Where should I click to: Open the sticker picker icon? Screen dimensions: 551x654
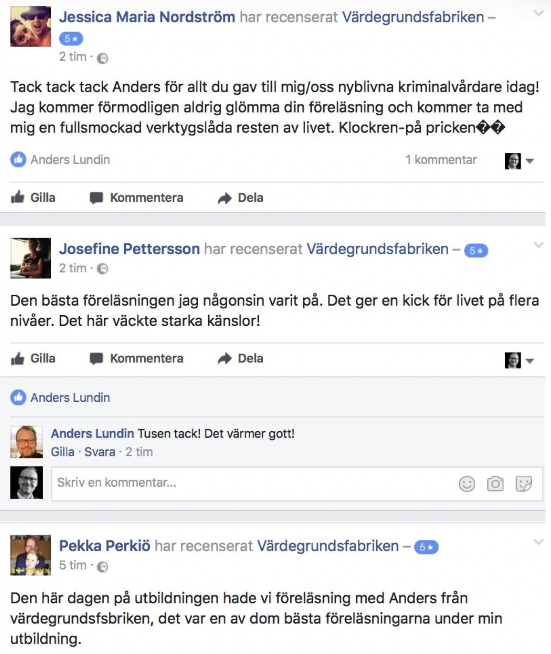524,483
